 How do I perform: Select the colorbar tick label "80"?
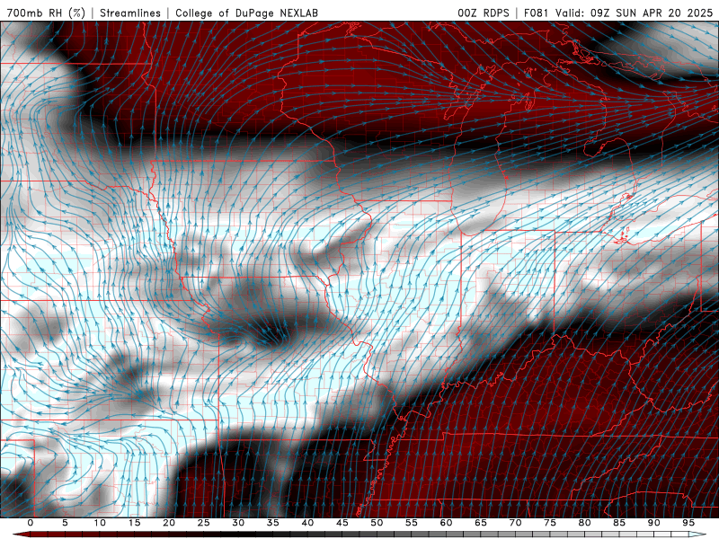(x=584, y=523)
